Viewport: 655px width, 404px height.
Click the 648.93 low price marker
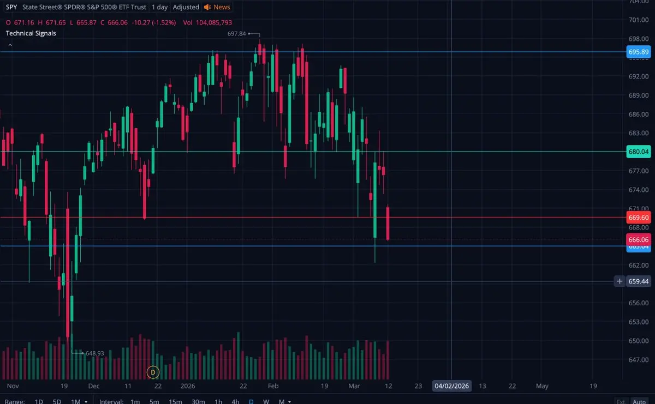coord(94,353)
